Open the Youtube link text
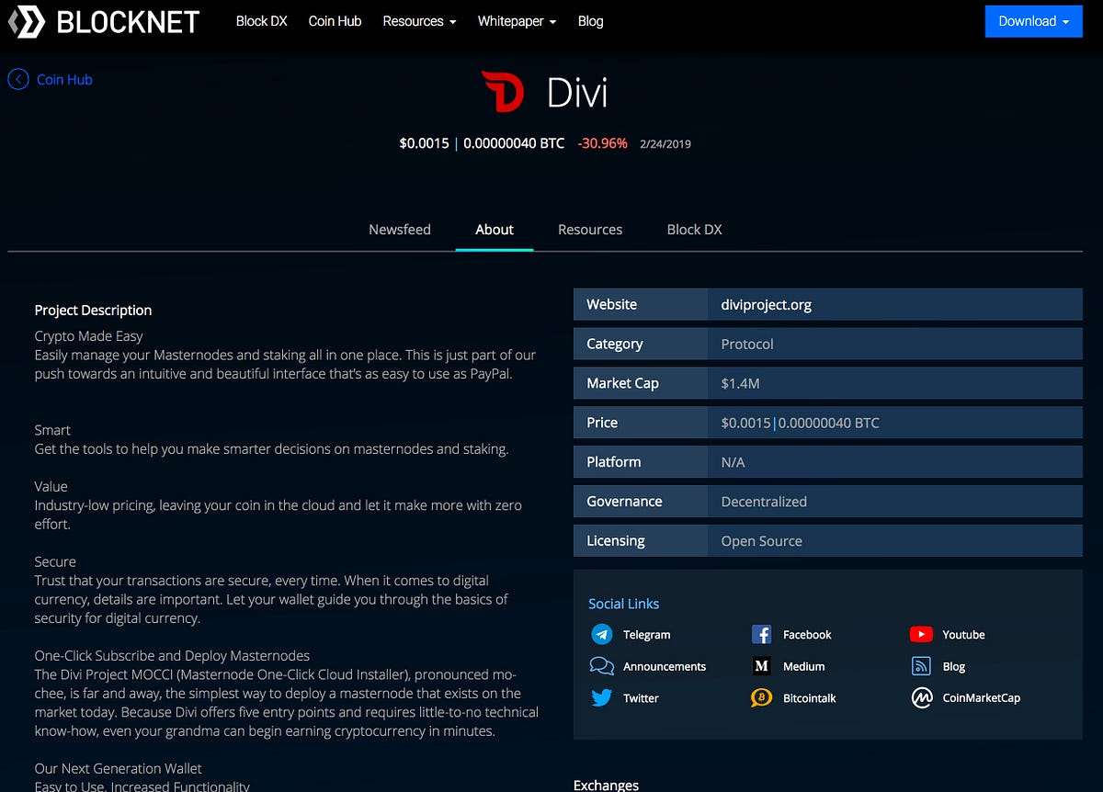 click(x=963, y=635)
